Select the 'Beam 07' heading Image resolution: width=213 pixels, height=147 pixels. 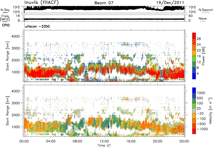[104, 3]
